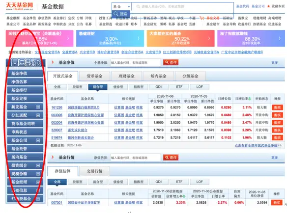Viewport: 287px width, 213px height.
Task: Click 购买 for fund 519674
Action: pos(278,137)
